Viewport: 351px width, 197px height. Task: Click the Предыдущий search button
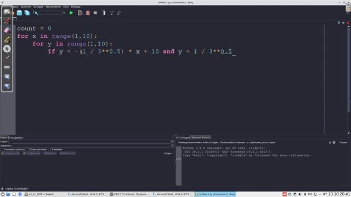(10, 153)
